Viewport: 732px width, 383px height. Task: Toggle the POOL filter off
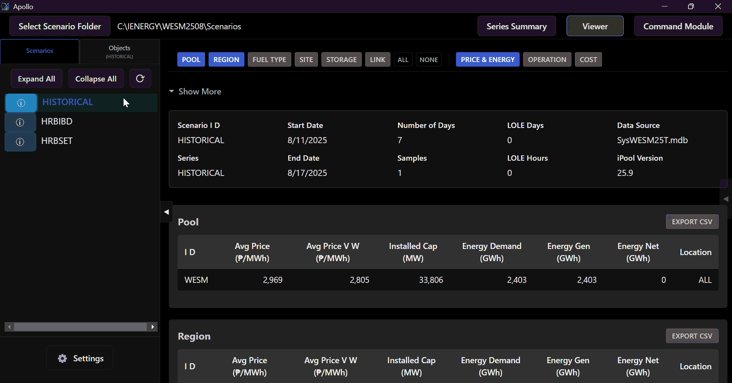(191, 59)
